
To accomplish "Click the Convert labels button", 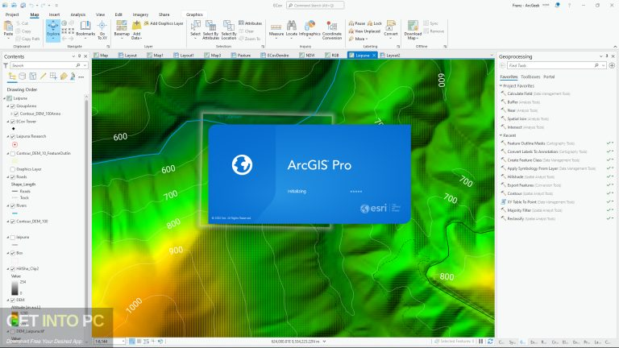I will [390, 28].
